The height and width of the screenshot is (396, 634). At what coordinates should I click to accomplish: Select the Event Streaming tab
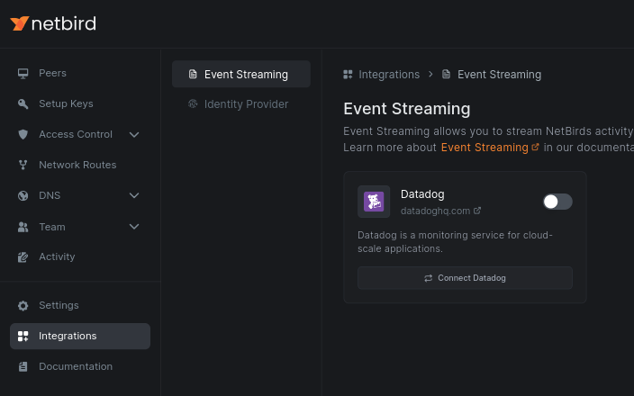pyautogui.click(x=240, y=74)
